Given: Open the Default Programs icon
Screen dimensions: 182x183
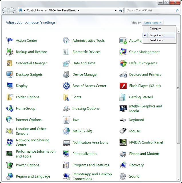Looking at the screenshot, I should 123,63.
